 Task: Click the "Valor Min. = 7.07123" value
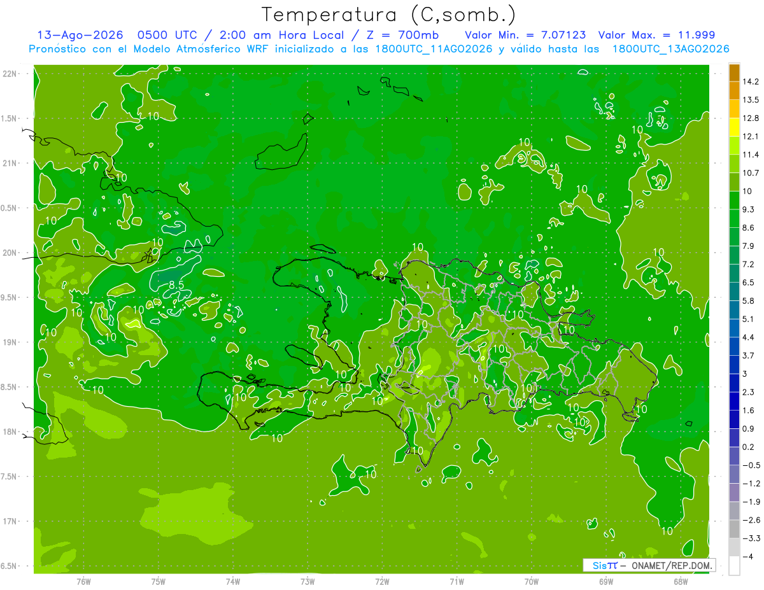(526, 35)
